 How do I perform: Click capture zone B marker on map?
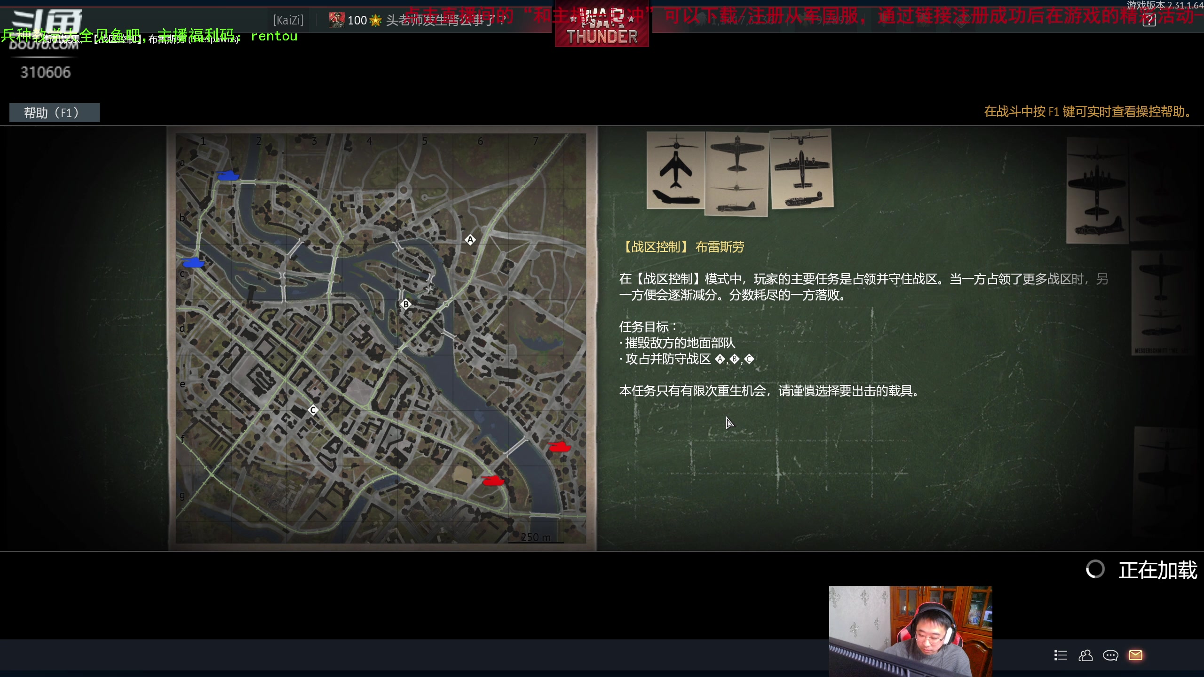pyautogui.click(x=406, y=304)
